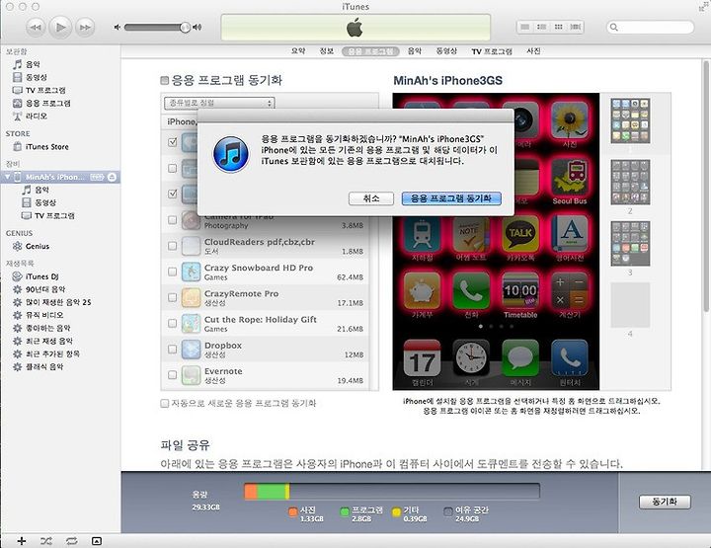Toggle the repeat button
The height and width of the screenshot is (548, 711).
tap(71, 541)
